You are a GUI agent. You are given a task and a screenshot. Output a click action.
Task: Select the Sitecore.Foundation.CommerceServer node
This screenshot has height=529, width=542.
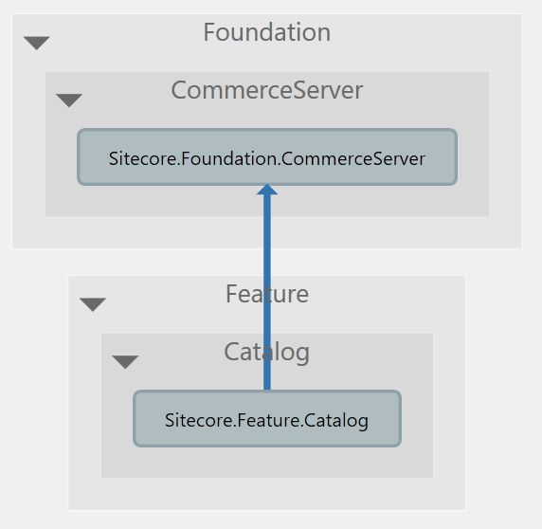click(x=267, y=157)
